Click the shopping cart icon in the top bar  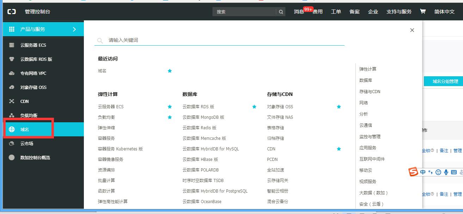[x=423, y=11]
